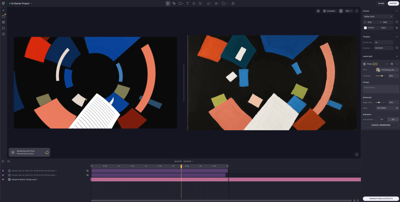Randomize the Seed value with shuffle icon
The image size is (400, 202).
pos(397,108)
